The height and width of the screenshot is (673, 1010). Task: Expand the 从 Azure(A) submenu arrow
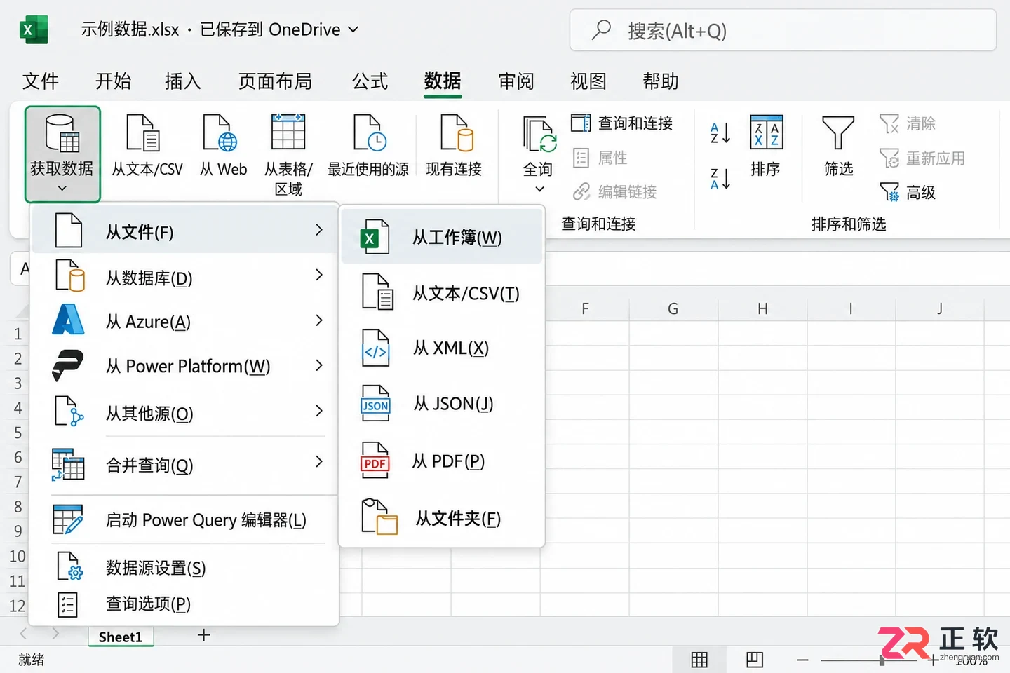click(319, 320)
